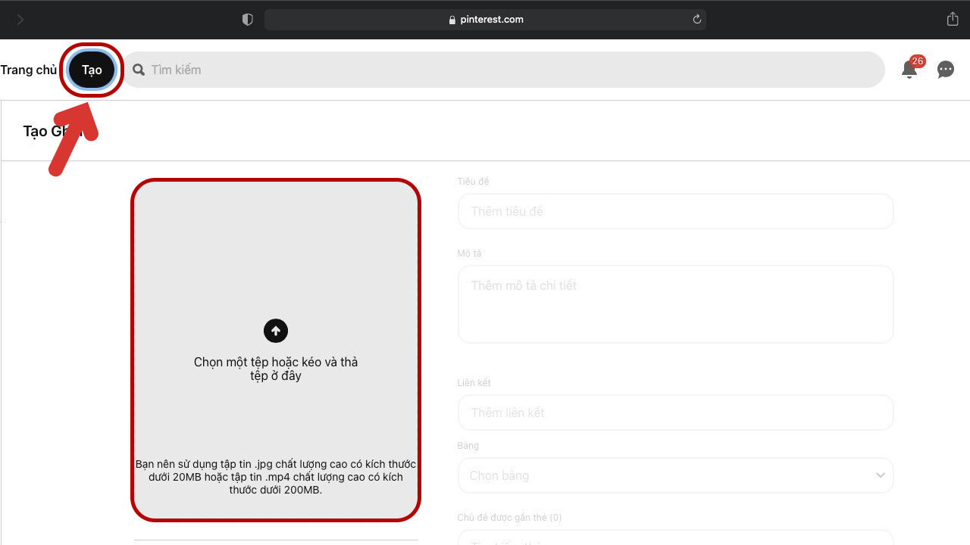The width and height of the screenshot is (970, 545).
Task: Focus the Tìm kiếm search field
Action: click(503, 70)
